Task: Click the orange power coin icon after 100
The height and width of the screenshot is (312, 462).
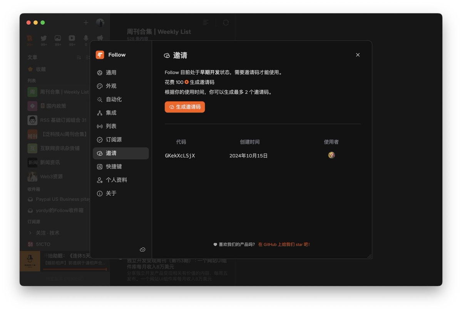Action: coord(187,82)
